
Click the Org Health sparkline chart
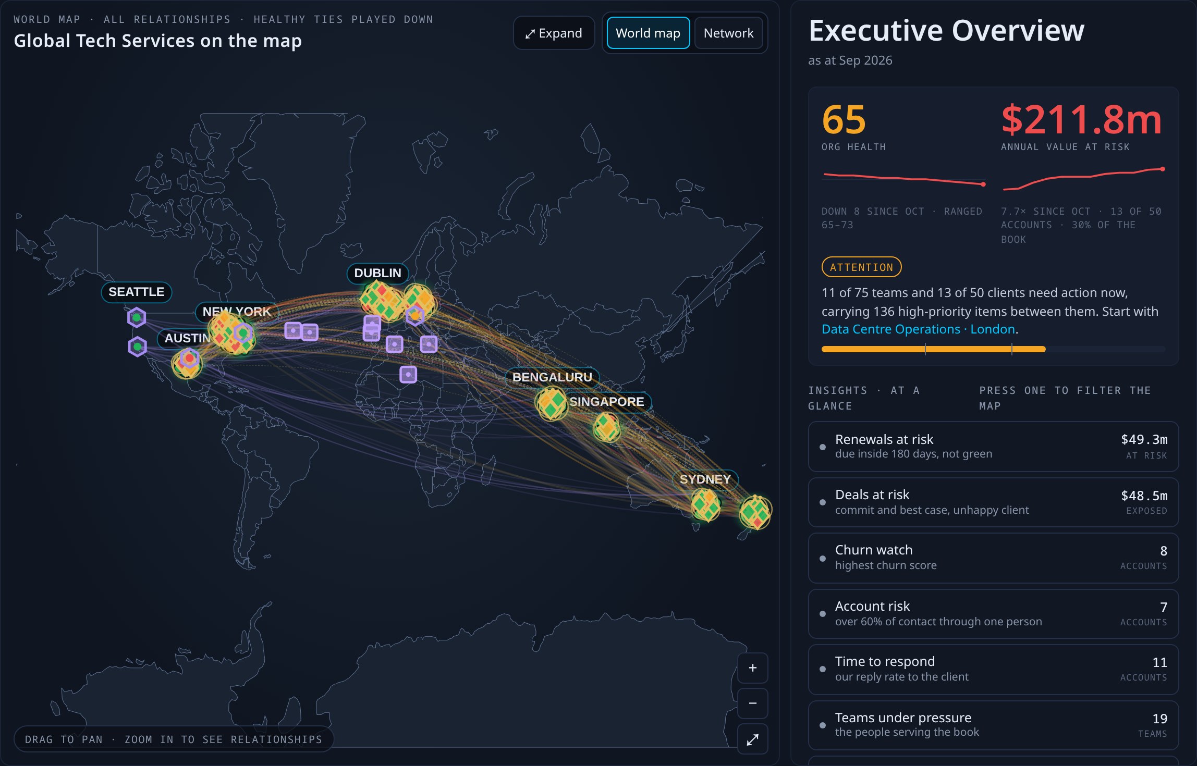coord(903,179)
